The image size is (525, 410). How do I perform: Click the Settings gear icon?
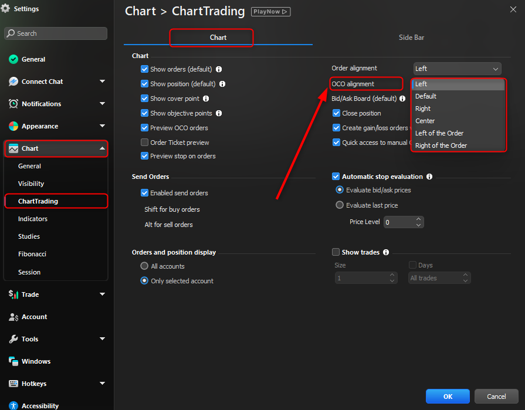click(x=5, y=8)
